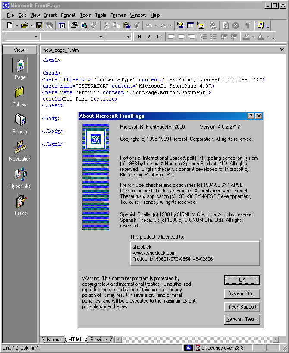Image resolution: width=289 pixels, height=353 pixels.
Task: Open the Style dropdown
Action: point(36,37)
